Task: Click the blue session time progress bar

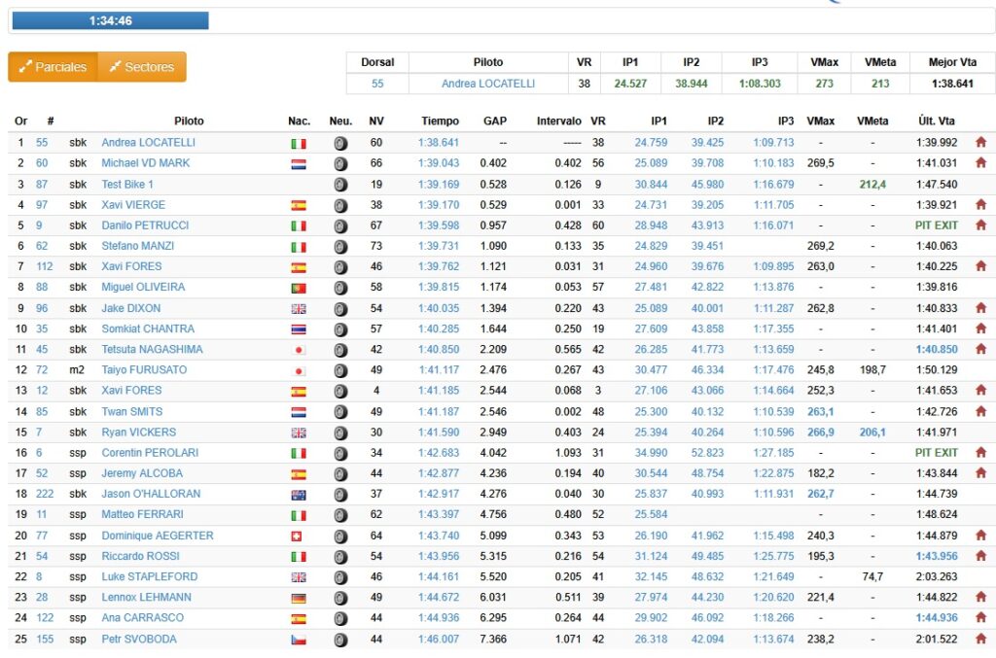Action: click(x=110, y=20)
